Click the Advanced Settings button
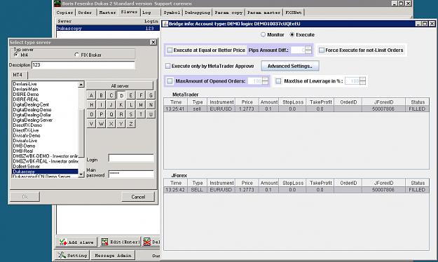This screenshot has height=262, width=438. [x=290, y=66]
